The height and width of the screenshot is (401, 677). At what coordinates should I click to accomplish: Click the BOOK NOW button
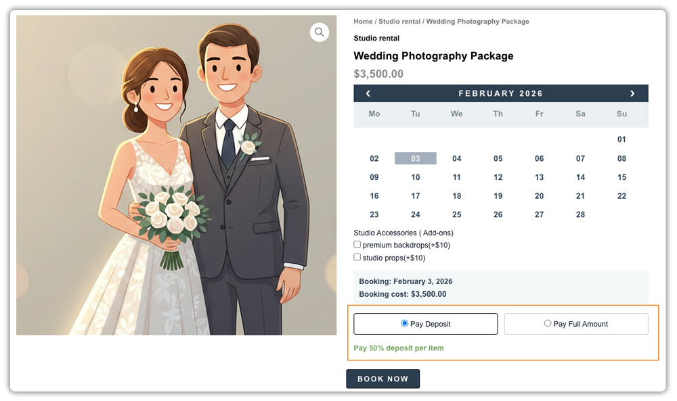[x=383, y=379]
